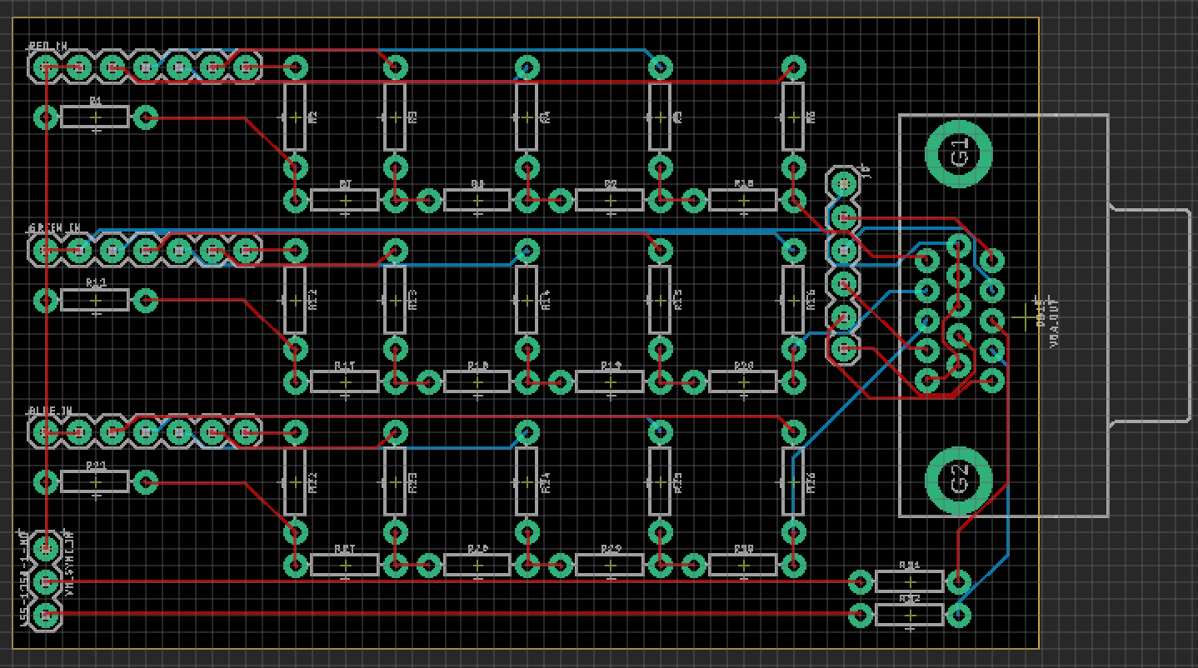Select the horizontal resistor R8

(477, 200)
